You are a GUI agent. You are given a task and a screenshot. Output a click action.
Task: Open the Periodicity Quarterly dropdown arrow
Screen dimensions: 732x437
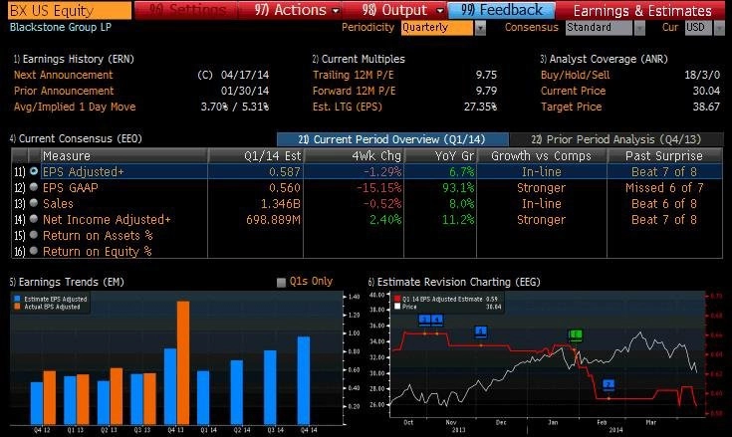pyautogui.click(x=480, y=28)
